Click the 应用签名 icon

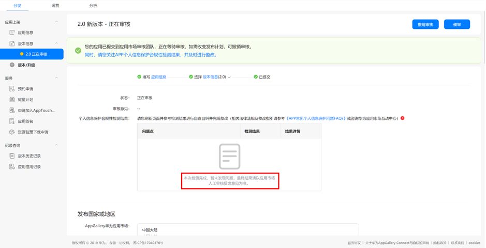coord(12,121)
